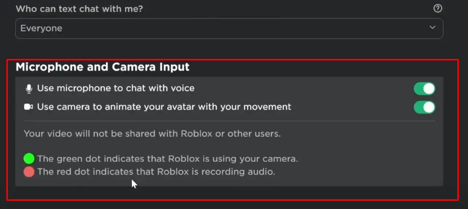
Task: Click the chevron arrow on Everyone dropdown
Action: pyautogui.click(x=432, y=28)
